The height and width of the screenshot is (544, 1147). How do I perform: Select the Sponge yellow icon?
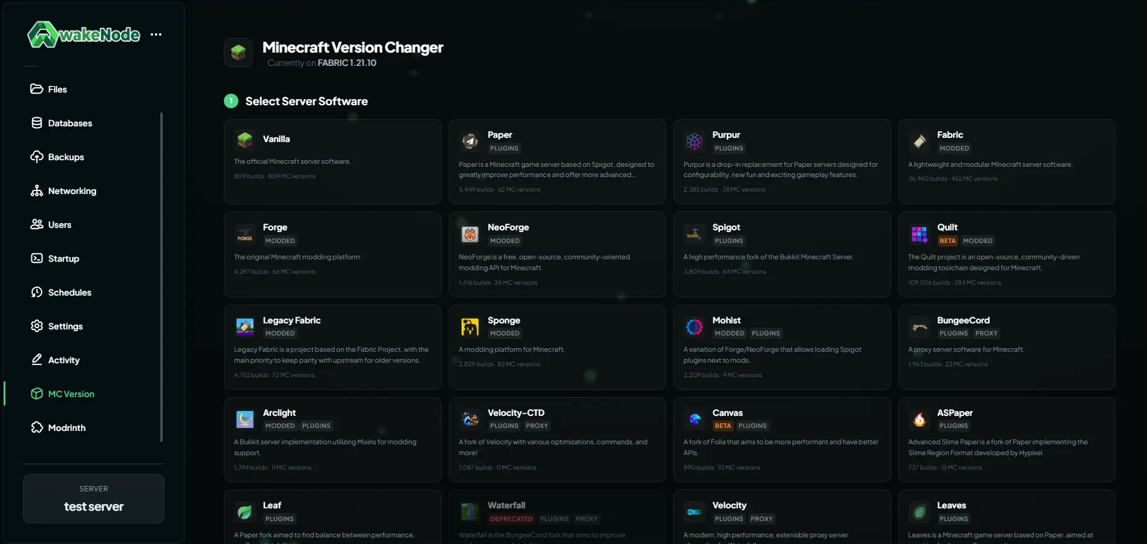point(470,327)
